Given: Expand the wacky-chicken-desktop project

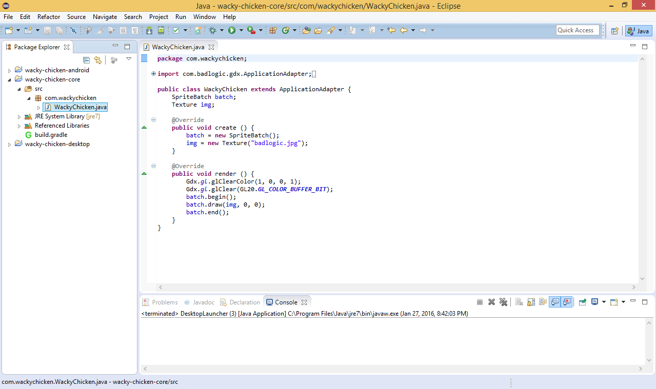Looking at the screenshot, I should [9, 144].
